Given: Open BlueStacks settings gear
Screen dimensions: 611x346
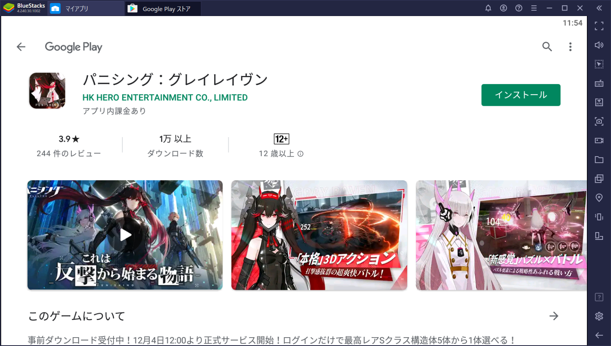Looking at the screenshot, I should pos(599,316).
